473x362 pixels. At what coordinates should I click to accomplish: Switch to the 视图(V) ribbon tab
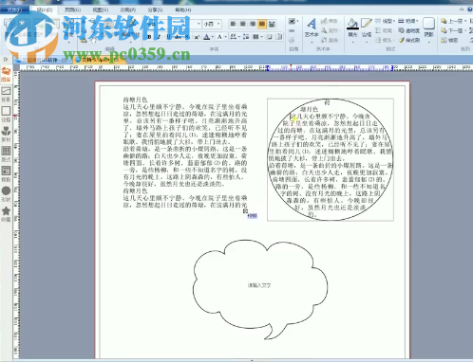(100, 10)
